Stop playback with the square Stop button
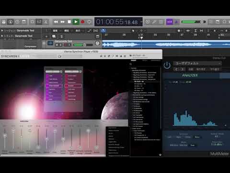This screenshot has height=173, width=230. tap(69, 22)
